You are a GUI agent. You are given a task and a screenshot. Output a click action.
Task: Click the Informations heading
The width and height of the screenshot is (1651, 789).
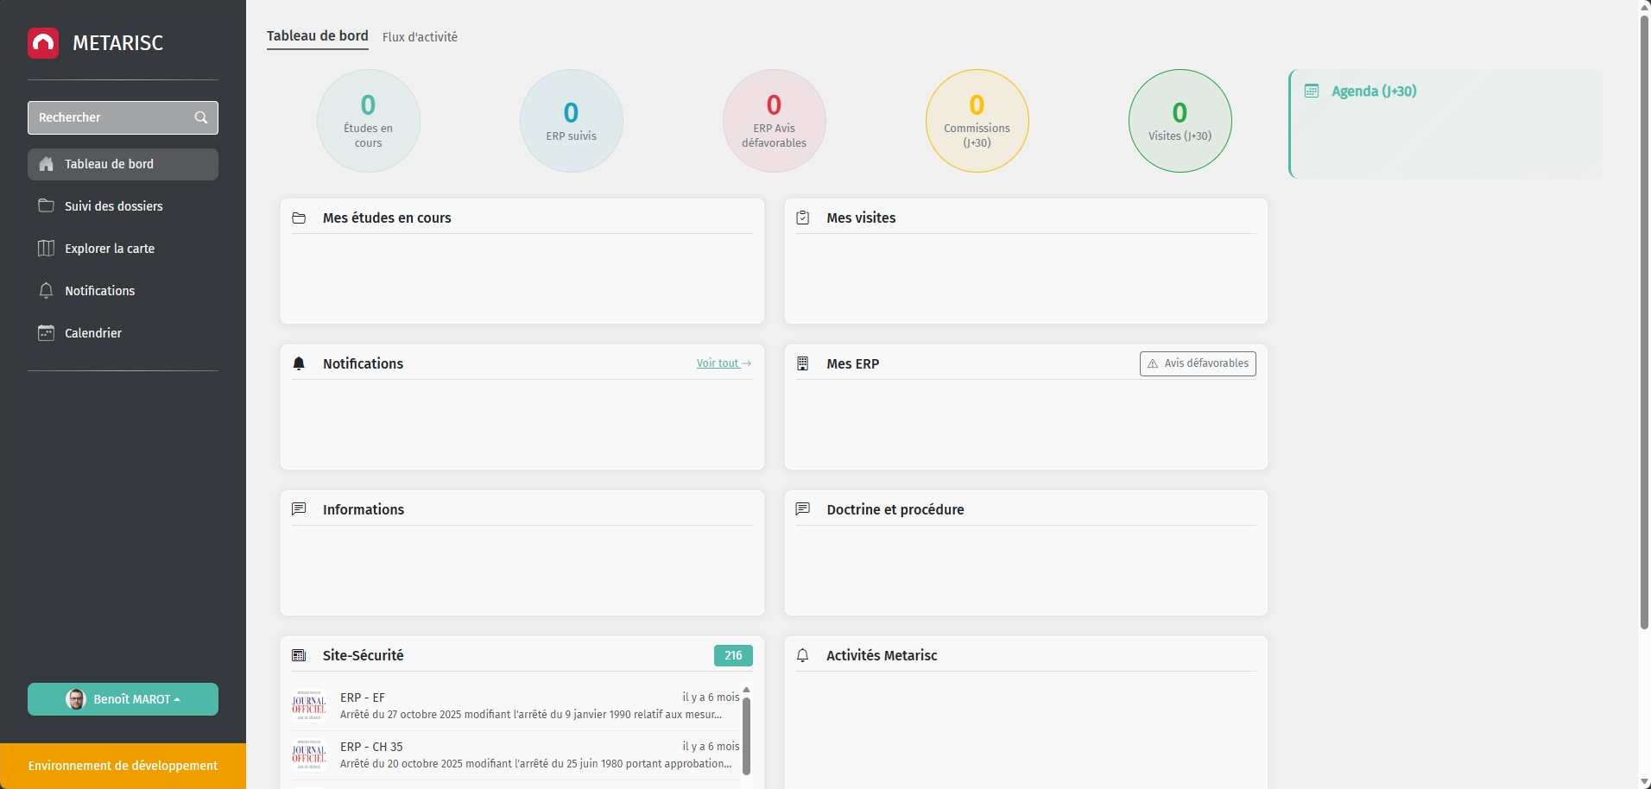pyautogui.click(x=364, y=510)
